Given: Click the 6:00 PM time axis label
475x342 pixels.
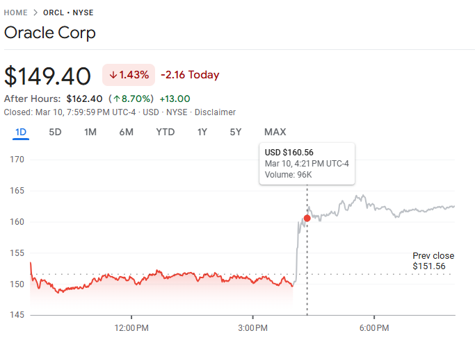Looking at the screenshot, I should coord(374,327).
